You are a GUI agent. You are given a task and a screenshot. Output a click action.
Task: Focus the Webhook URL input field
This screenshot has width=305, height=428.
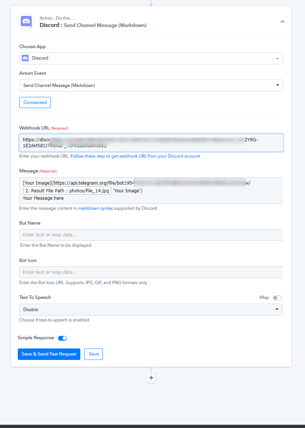(151, 143)
